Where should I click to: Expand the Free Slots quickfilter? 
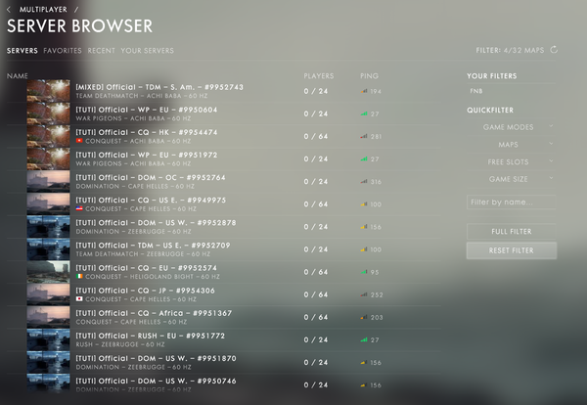coord(511,162)
